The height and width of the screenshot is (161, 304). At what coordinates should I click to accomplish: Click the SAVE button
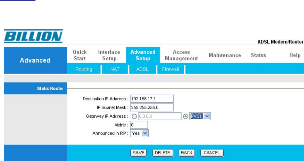pyautogui.click(x=138, y=153)
